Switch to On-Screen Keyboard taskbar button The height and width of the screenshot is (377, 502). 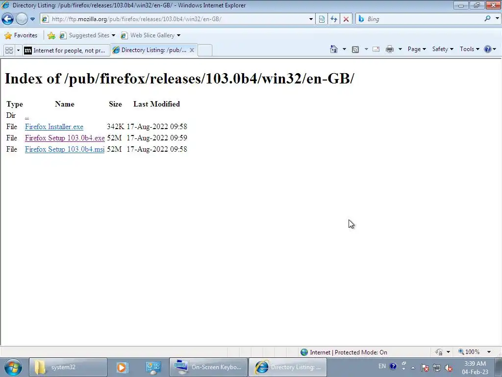pos(208,367)
